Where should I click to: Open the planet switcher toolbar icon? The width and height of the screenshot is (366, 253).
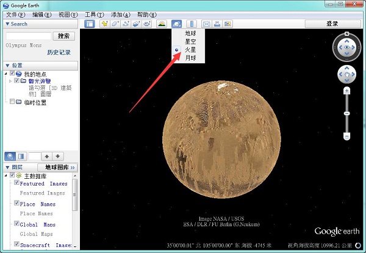[x=176, y=24]
